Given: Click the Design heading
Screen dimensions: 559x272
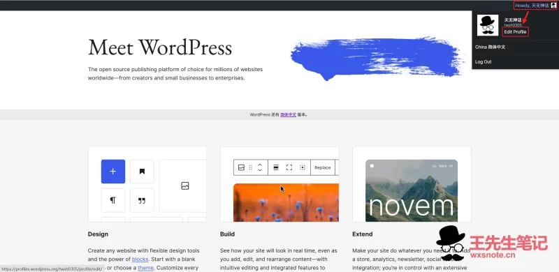Looking at the screenshot, I should coord(98,234).
